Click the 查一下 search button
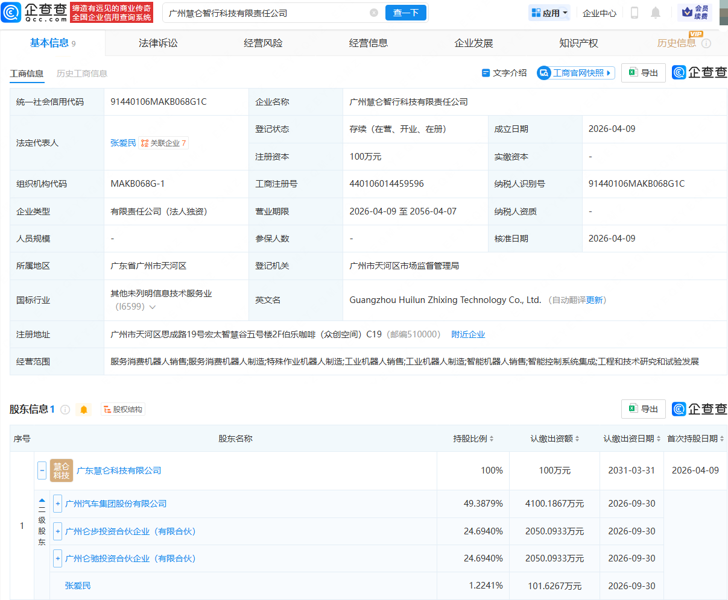 point(405,12)
